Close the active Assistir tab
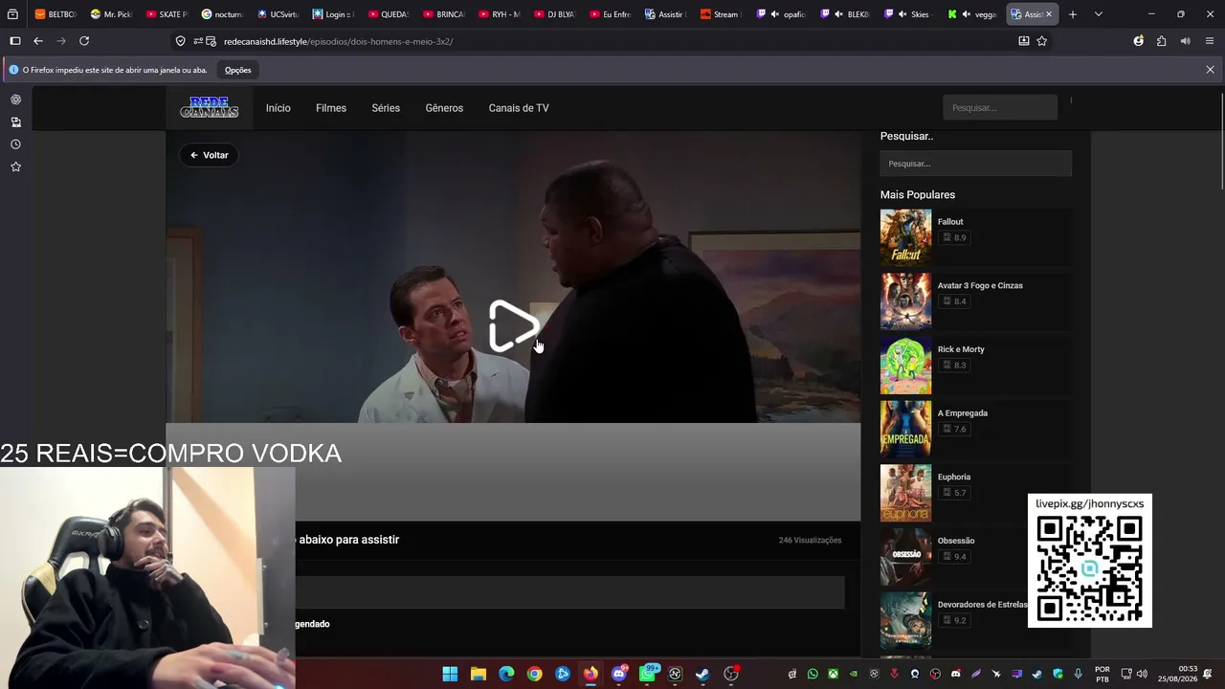 tap(1049, 14)
